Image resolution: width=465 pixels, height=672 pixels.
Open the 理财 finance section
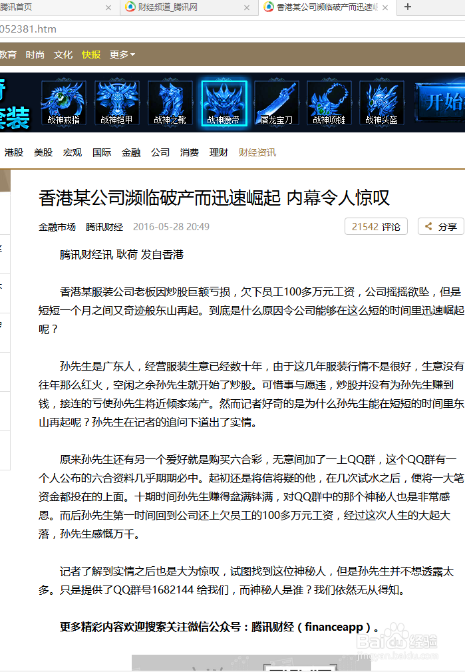click(219, 152)
